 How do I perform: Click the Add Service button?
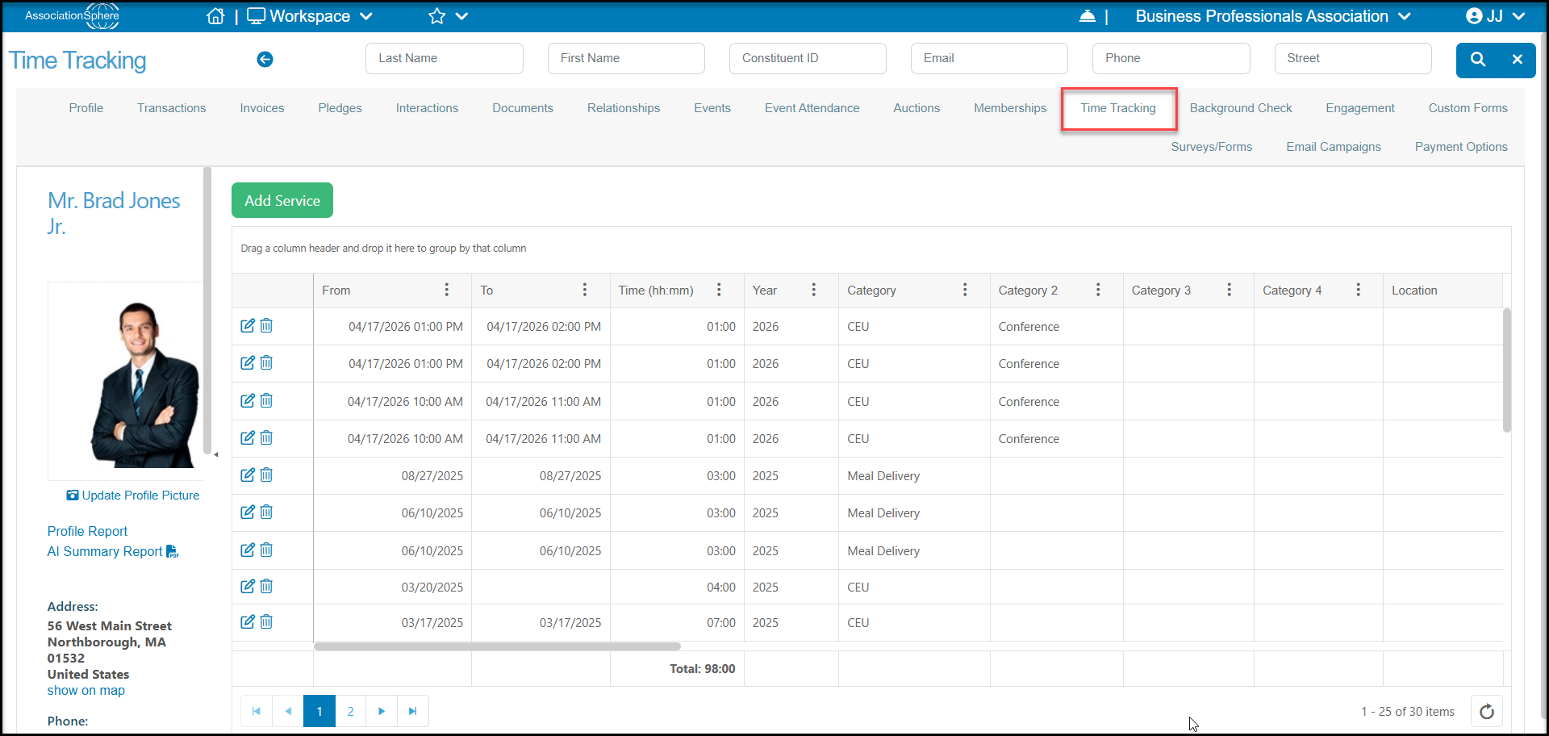(282, 200)
